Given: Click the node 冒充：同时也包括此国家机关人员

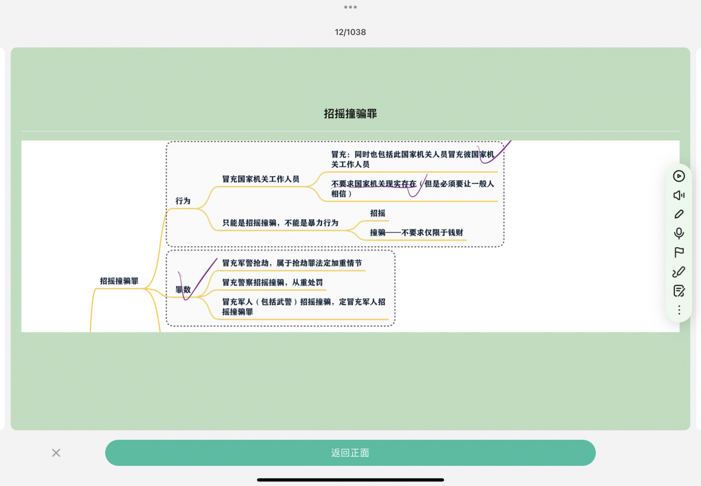Looking at the screenshot, I should tap(412, 159).
